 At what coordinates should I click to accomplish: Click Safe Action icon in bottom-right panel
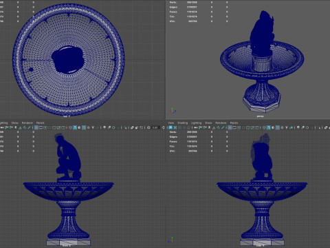coord(252,127)
